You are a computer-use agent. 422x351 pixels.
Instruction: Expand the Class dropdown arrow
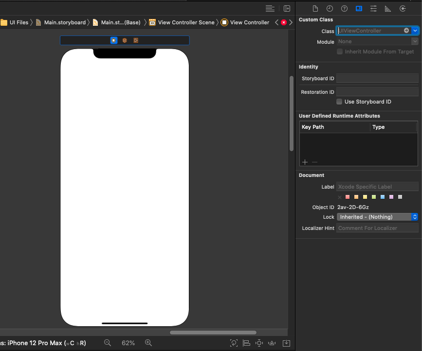[415, 31]
